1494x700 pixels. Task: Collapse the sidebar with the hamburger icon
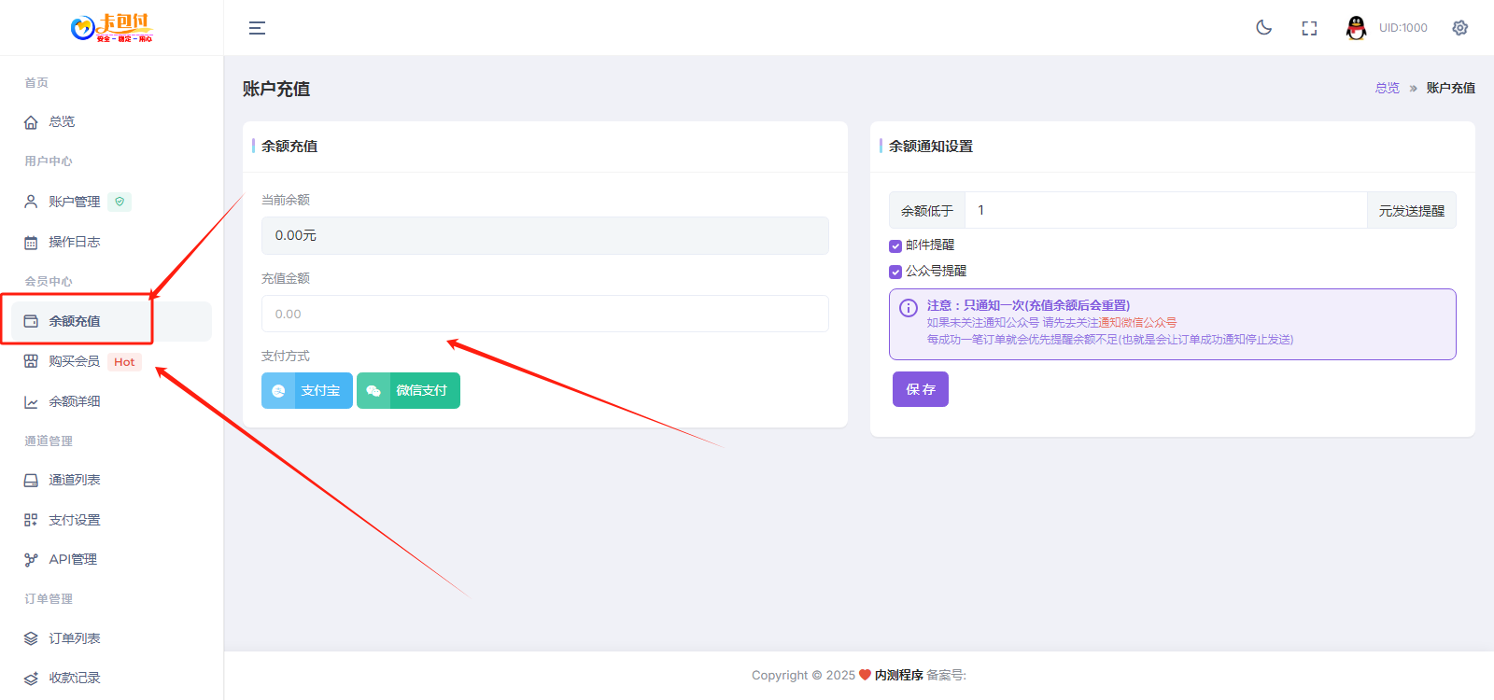coord(257,28)
